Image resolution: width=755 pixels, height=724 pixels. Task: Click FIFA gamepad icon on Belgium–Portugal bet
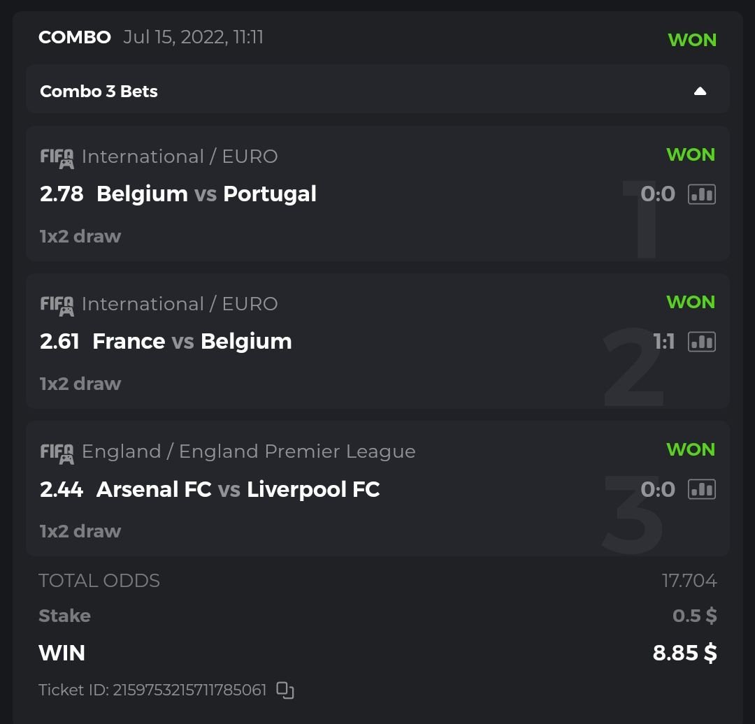click(x=57, y=158)
